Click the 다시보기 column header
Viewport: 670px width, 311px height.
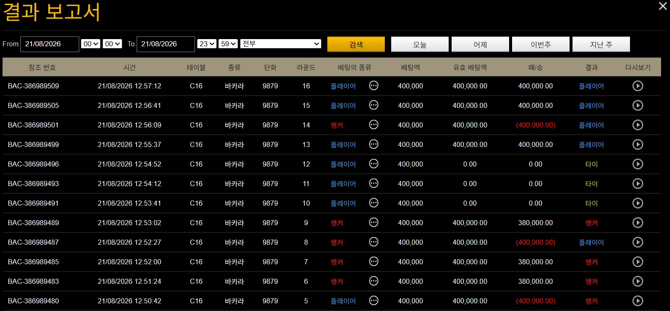tap(638, 68)
